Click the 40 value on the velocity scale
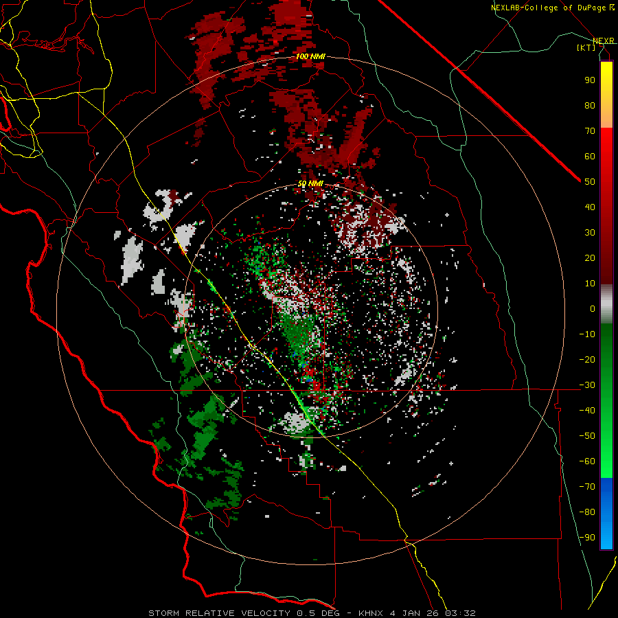Viewport: 618px width, 618px height. point(590,207)
